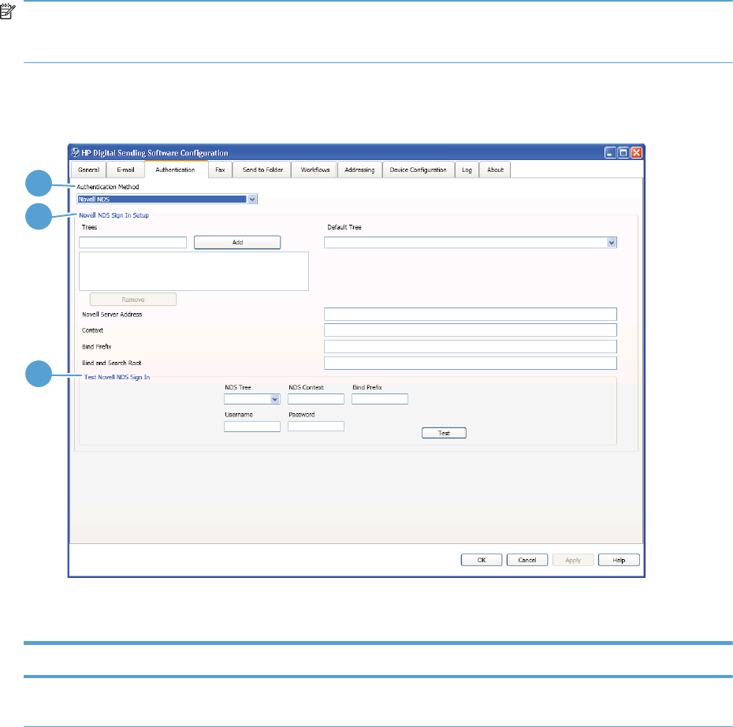733x727 pixels.
Task: Switch to the Addressing tab
Action: pos(359,170)
